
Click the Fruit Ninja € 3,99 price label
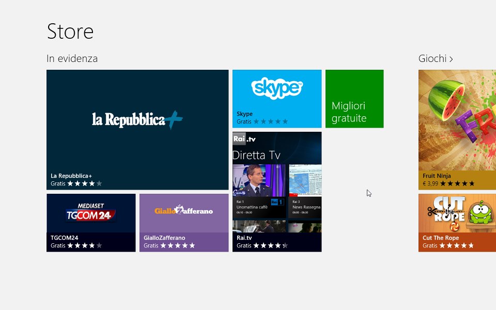430,183
